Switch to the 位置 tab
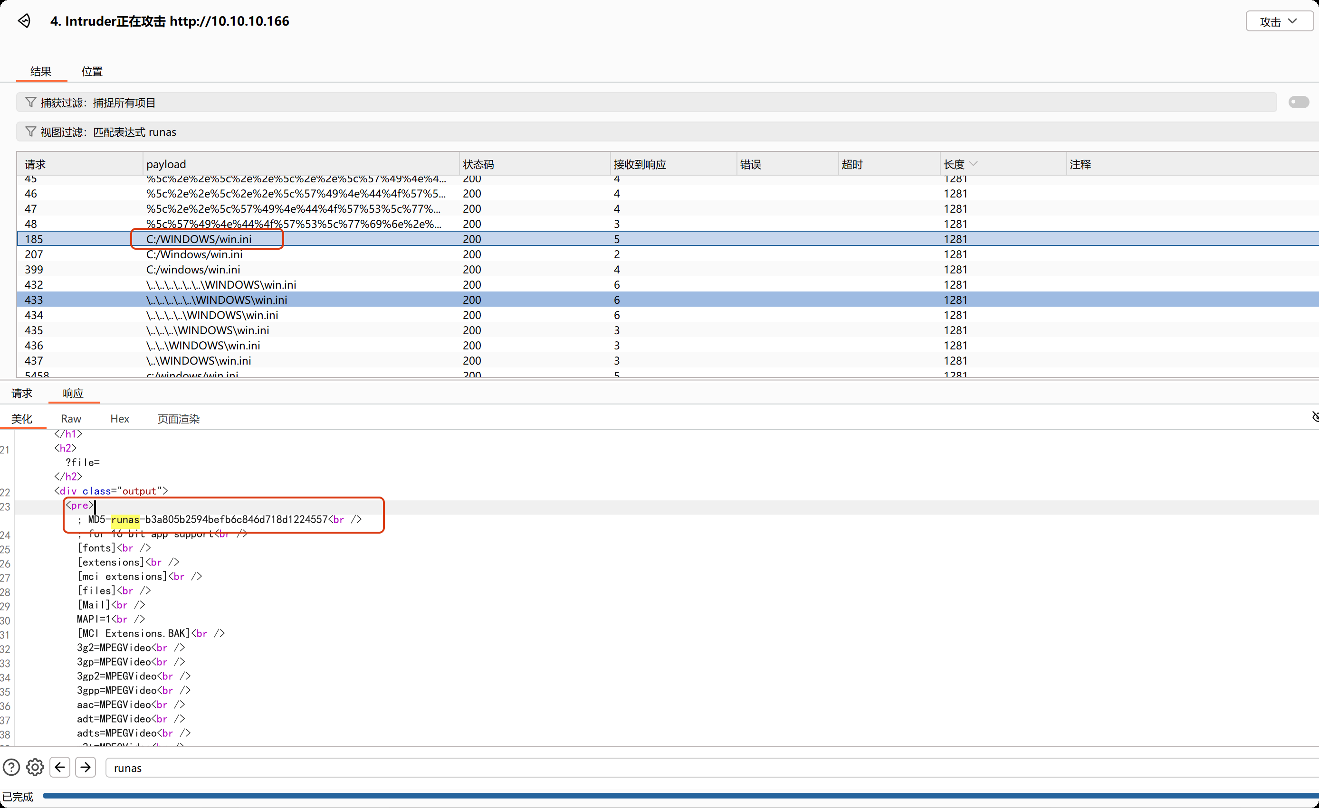This screenshot has height=808, width=1319. pos(91,71)
